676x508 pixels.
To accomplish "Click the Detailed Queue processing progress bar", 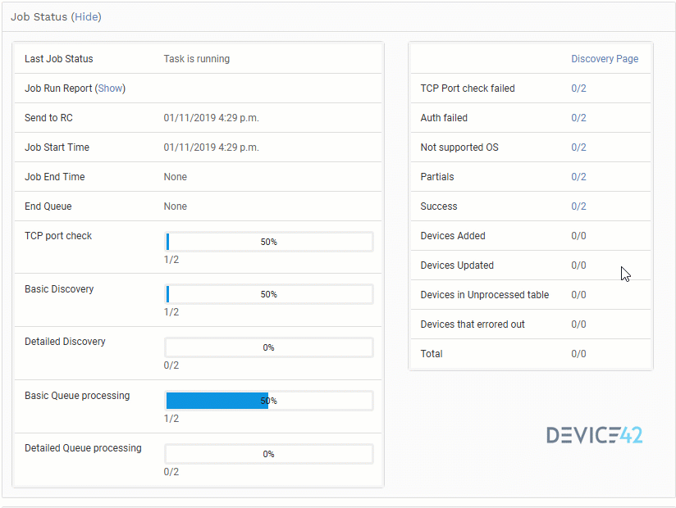I will tap(269, 454).
